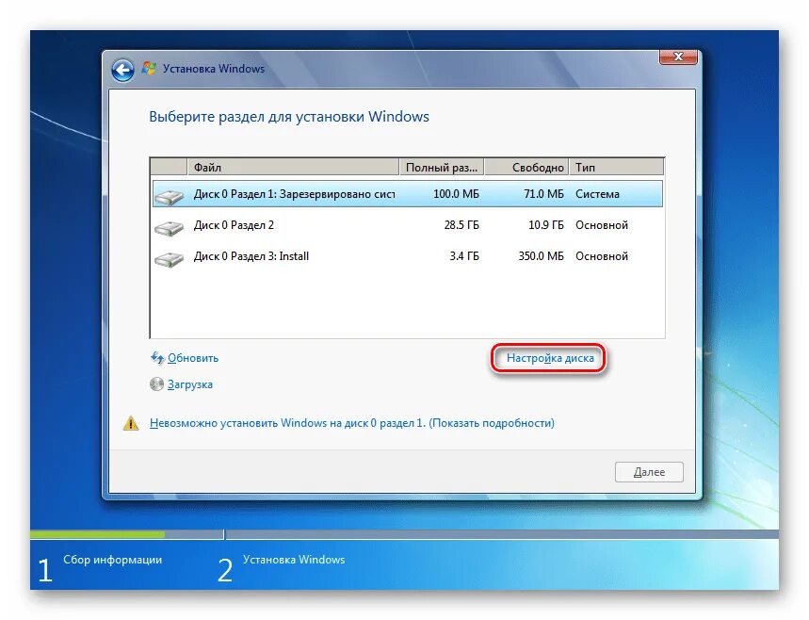
Task: Open the Обновить link
Action: 193,358
